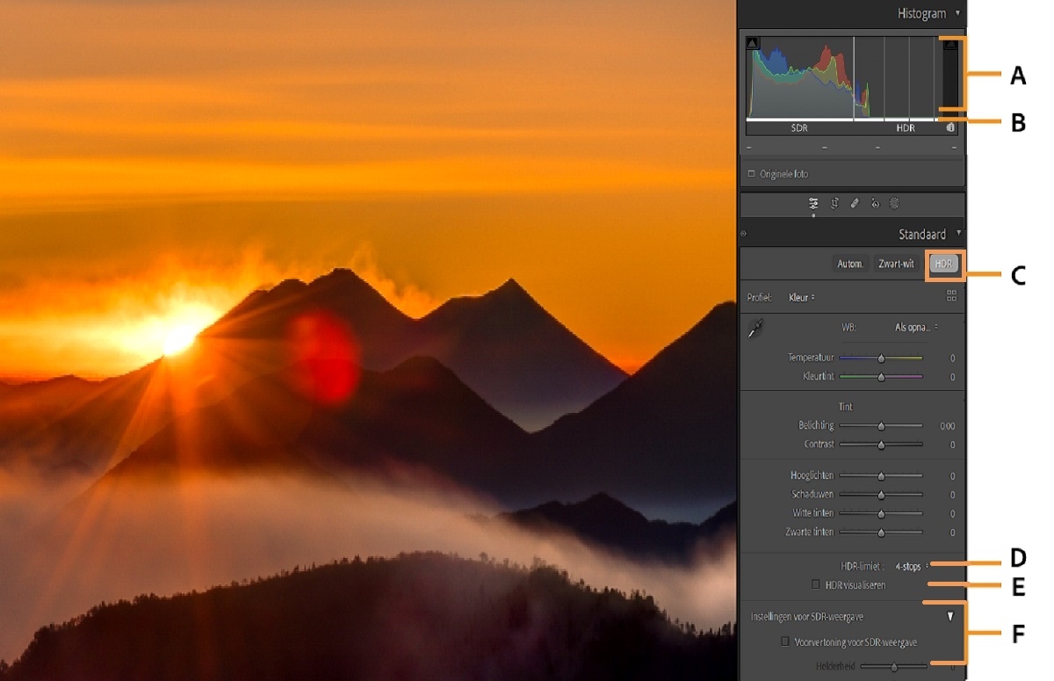Collapse the Histogram panel
This screenshot has height=681, width=1054.
click(959, 13)
